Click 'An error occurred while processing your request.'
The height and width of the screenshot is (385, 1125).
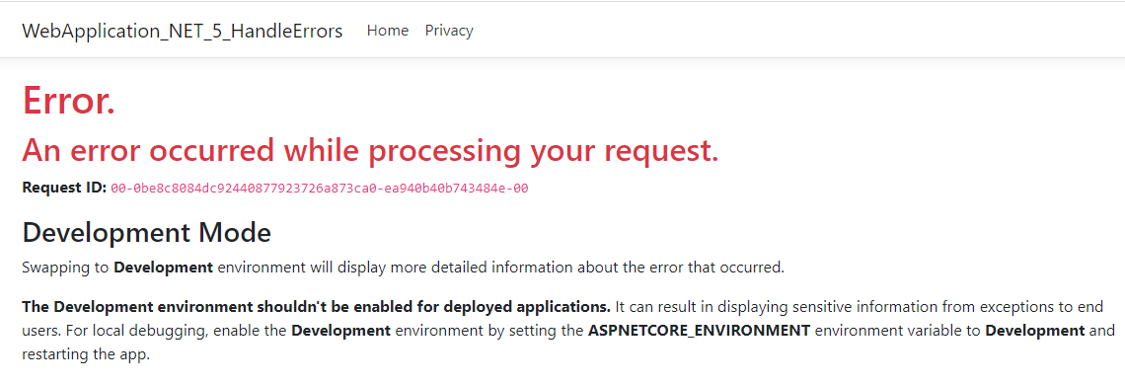[370, 150]
